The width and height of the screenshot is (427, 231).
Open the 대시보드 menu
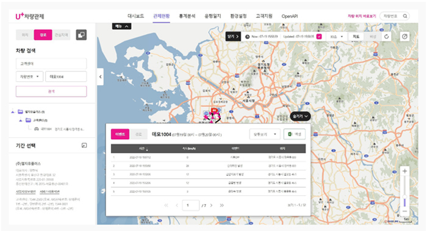135,16
